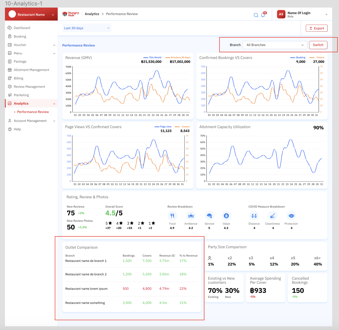Expand the Account Management section
This screenshot has height=330, width=339.
click(x=54, y=121)
